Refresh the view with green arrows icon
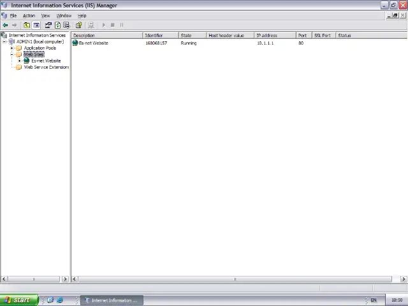This screenshot has width=408, height=306. point(57,25)
